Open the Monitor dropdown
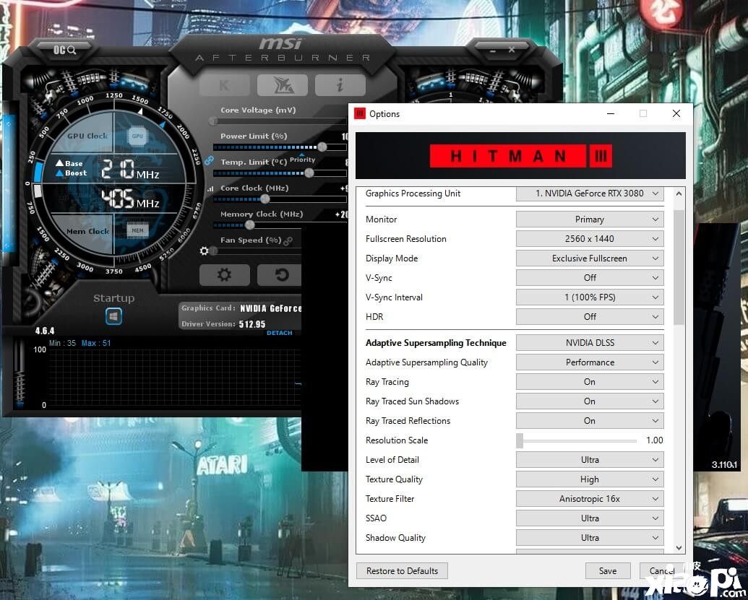The height and width of the screenshot is (600, 748). tap(590, 219)
